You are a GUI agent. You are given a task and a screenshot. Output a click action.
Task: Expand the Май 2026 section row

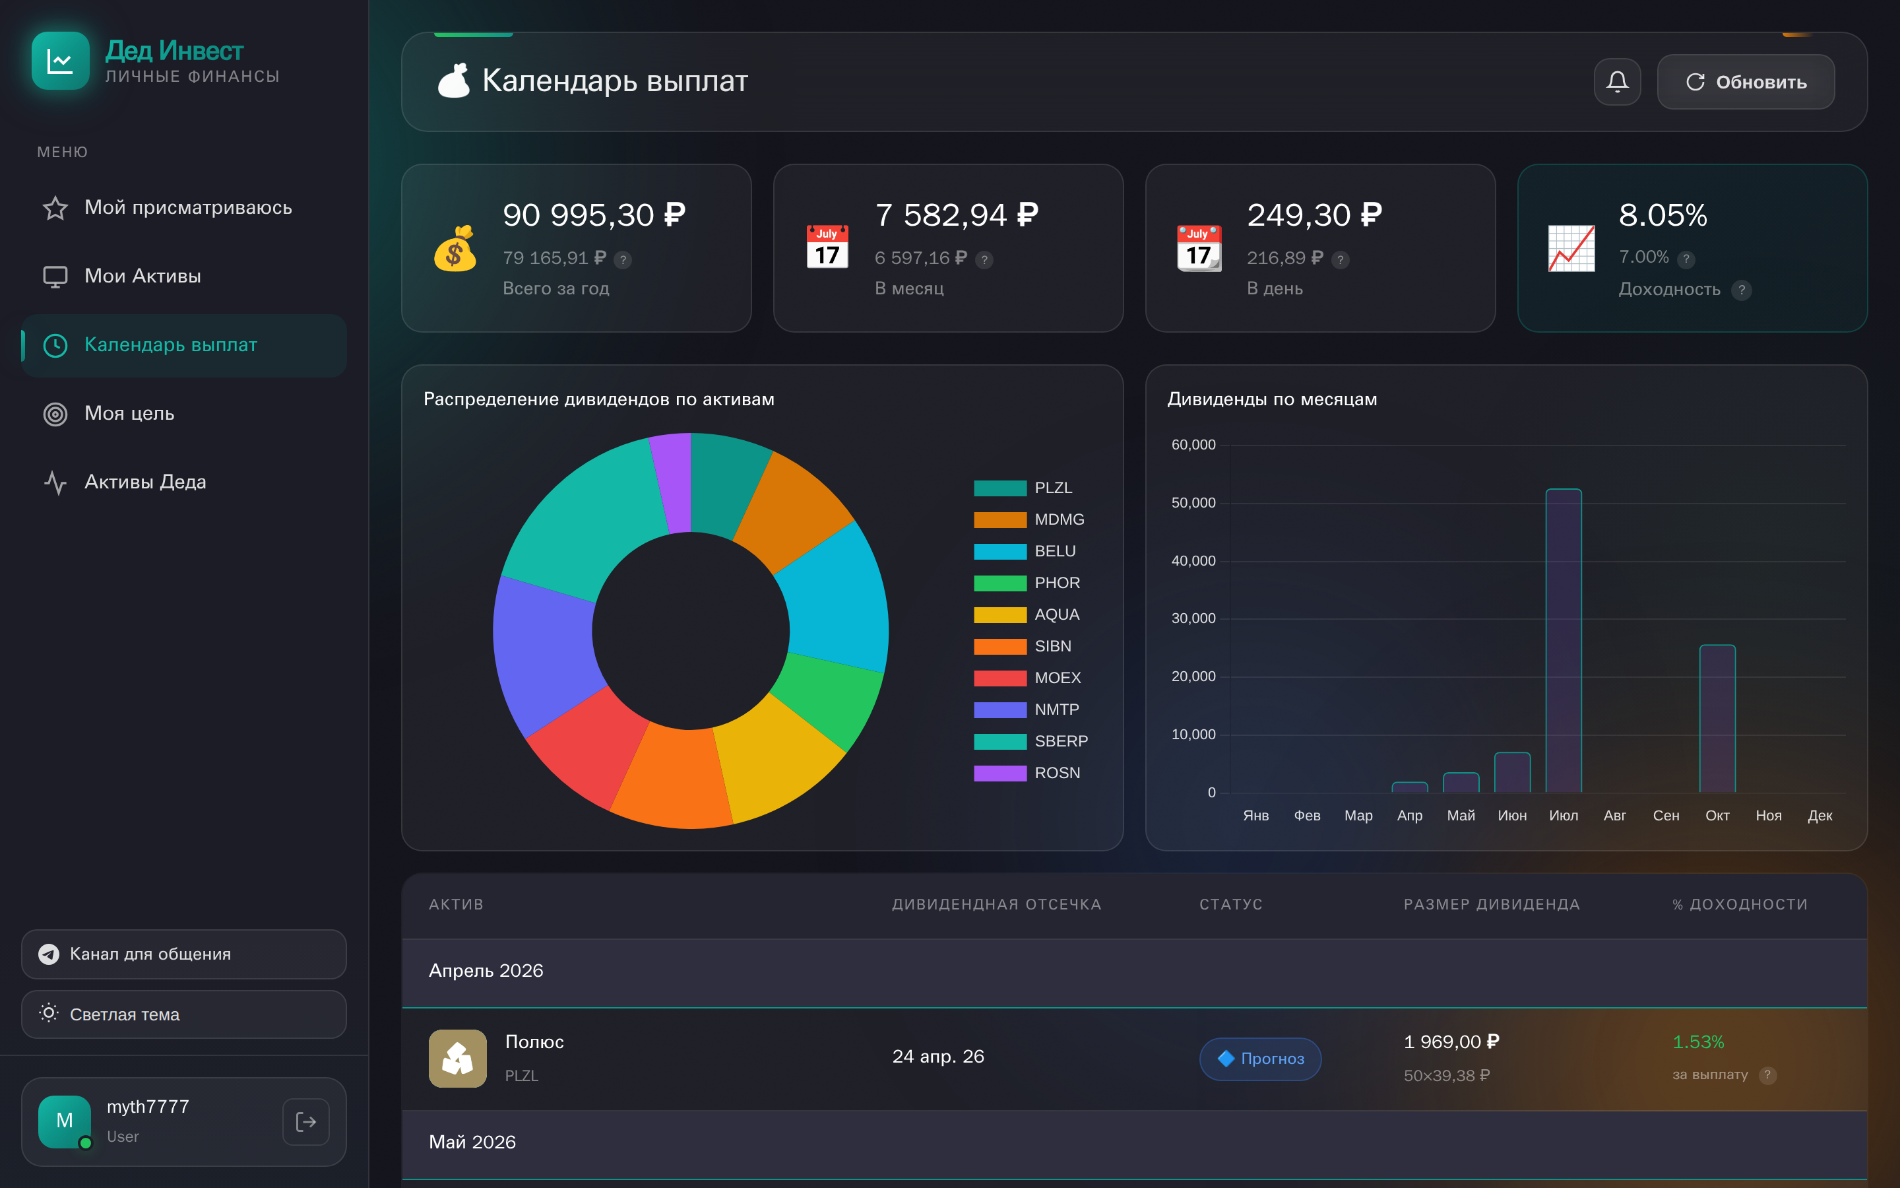tap(1133, 1142)
